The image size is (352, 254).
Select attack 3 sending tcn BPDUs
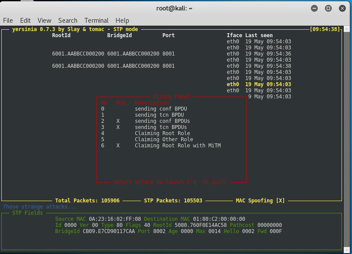tap(144, 127)
